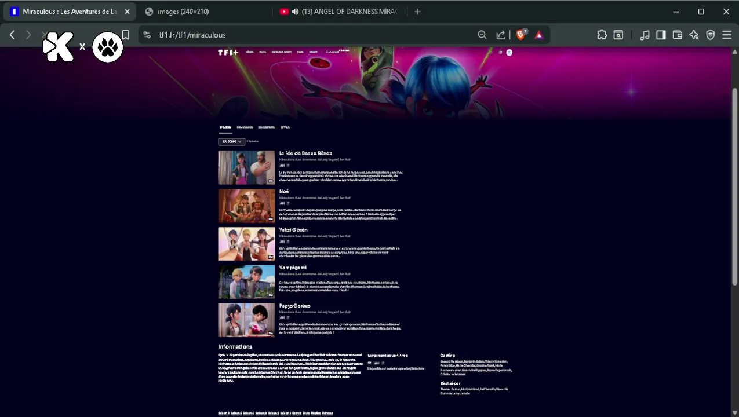The height and width of the screenshot is (417, 739).
Task: Open Leo AI sparkle icon
Action: click(x=694, y=35)
